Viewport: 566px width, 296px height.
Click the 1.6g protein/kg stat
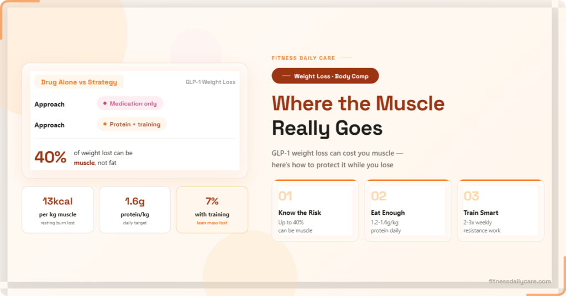coord(135,210)
